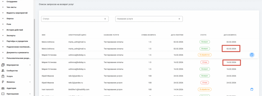Open the Услуги section
Viewport: 262px width, 96px height.
9,76
